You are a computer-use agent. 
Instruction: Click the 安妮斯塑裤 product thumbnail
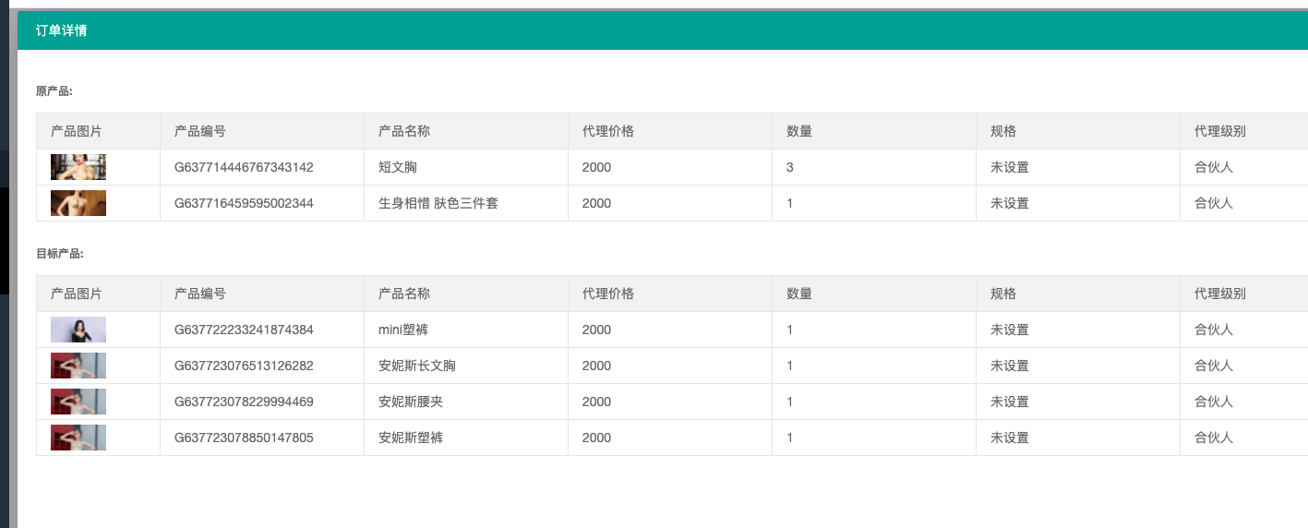[78, 438]
